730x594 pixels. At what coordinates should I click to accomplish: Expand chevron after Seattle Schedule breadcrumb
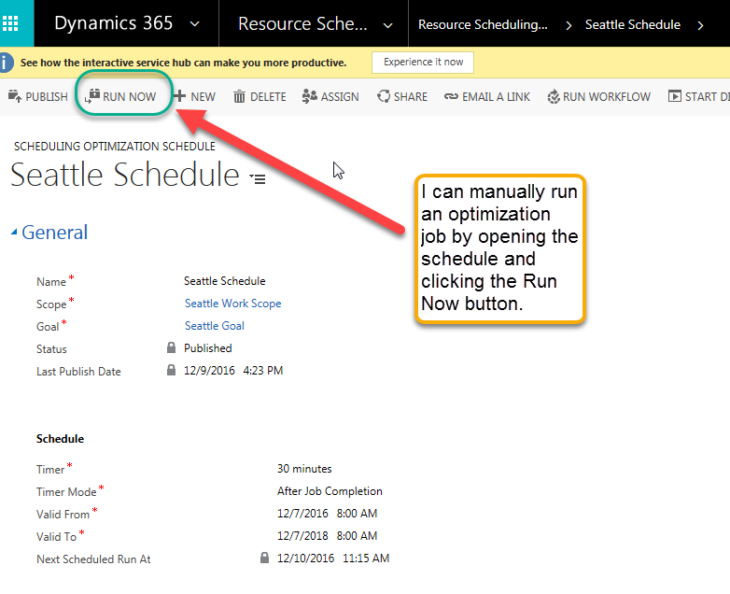700,25
